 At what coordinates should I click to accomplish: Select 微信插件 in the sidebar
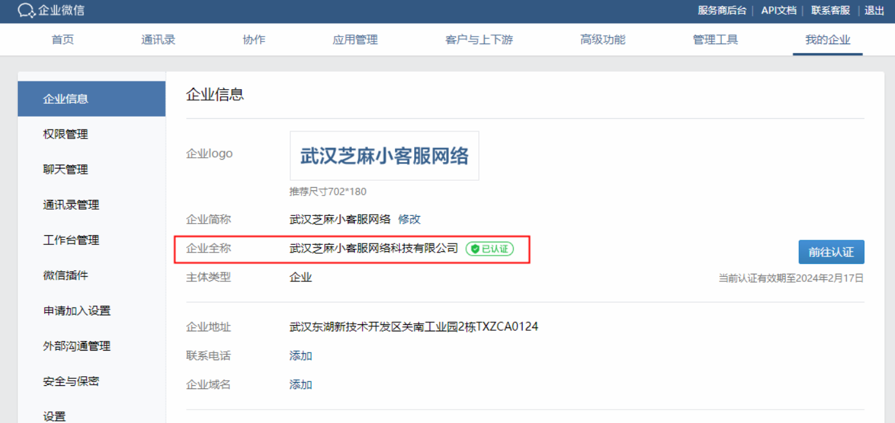[x=92, y=275]
